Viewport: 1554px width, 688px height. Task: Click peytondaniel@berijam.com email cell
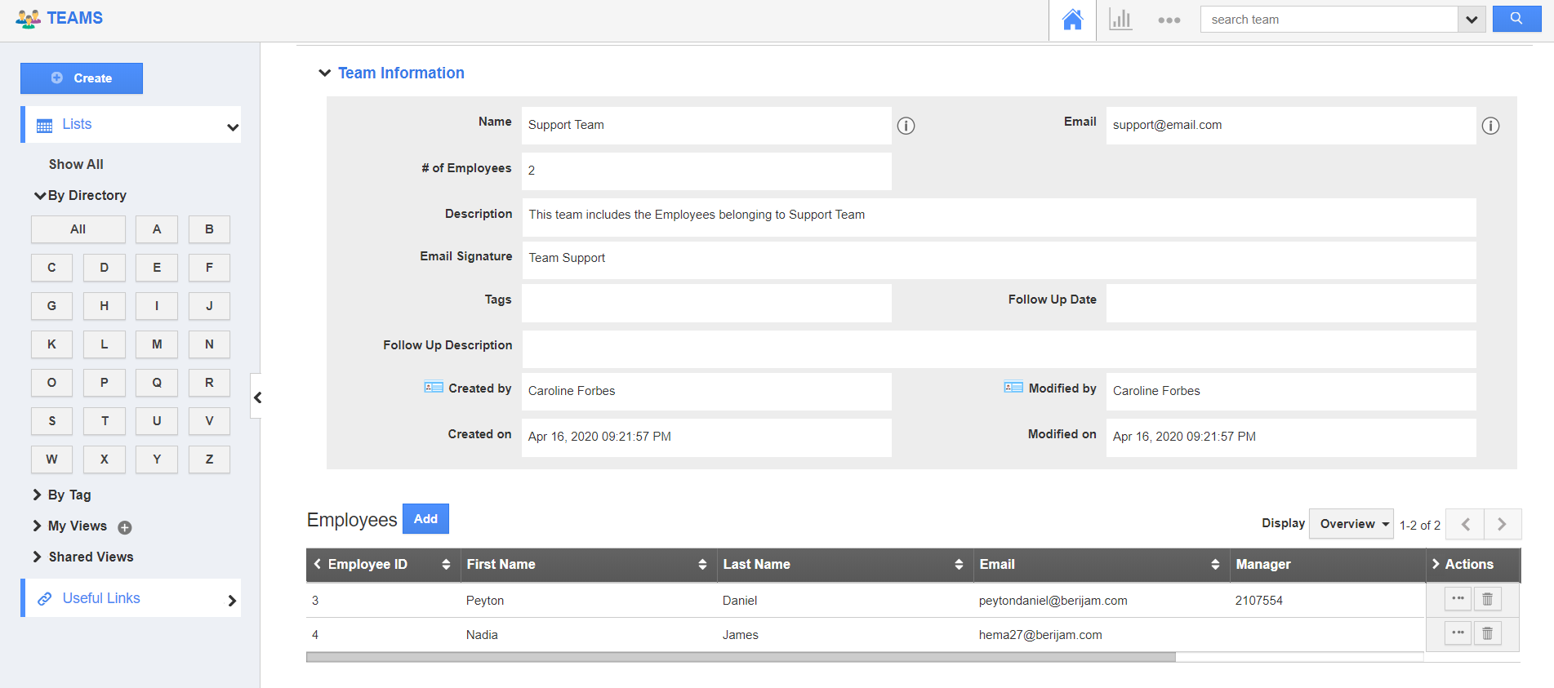tap(1053, 601)
